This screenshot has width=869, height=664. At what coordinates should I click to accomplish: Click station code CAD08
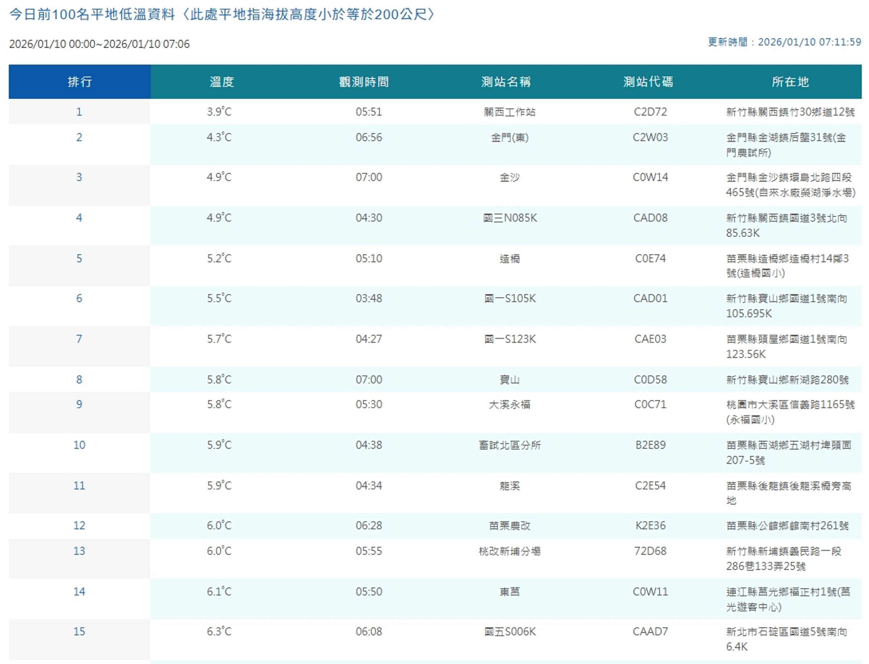(650, 218)
